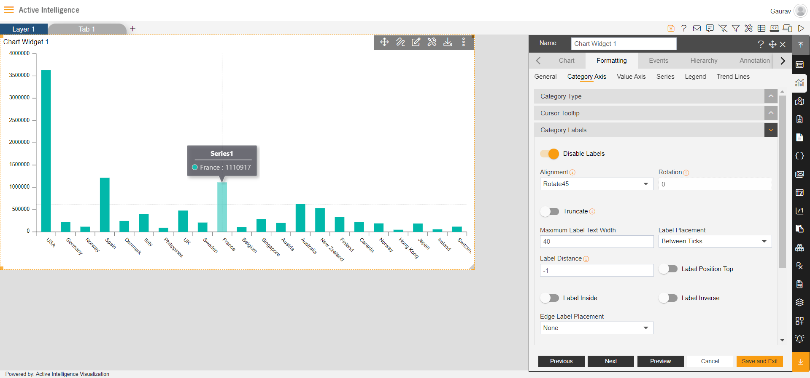
Task: Click the email envelope icon
Action: (697, 28)
